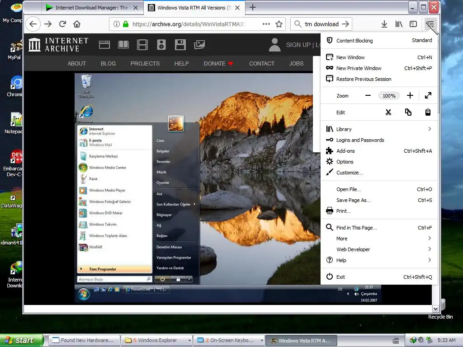Viewport: 463px width, 347px height.
Task: Reload the current page
Action: pyautogui.click(x=62, y=24)
